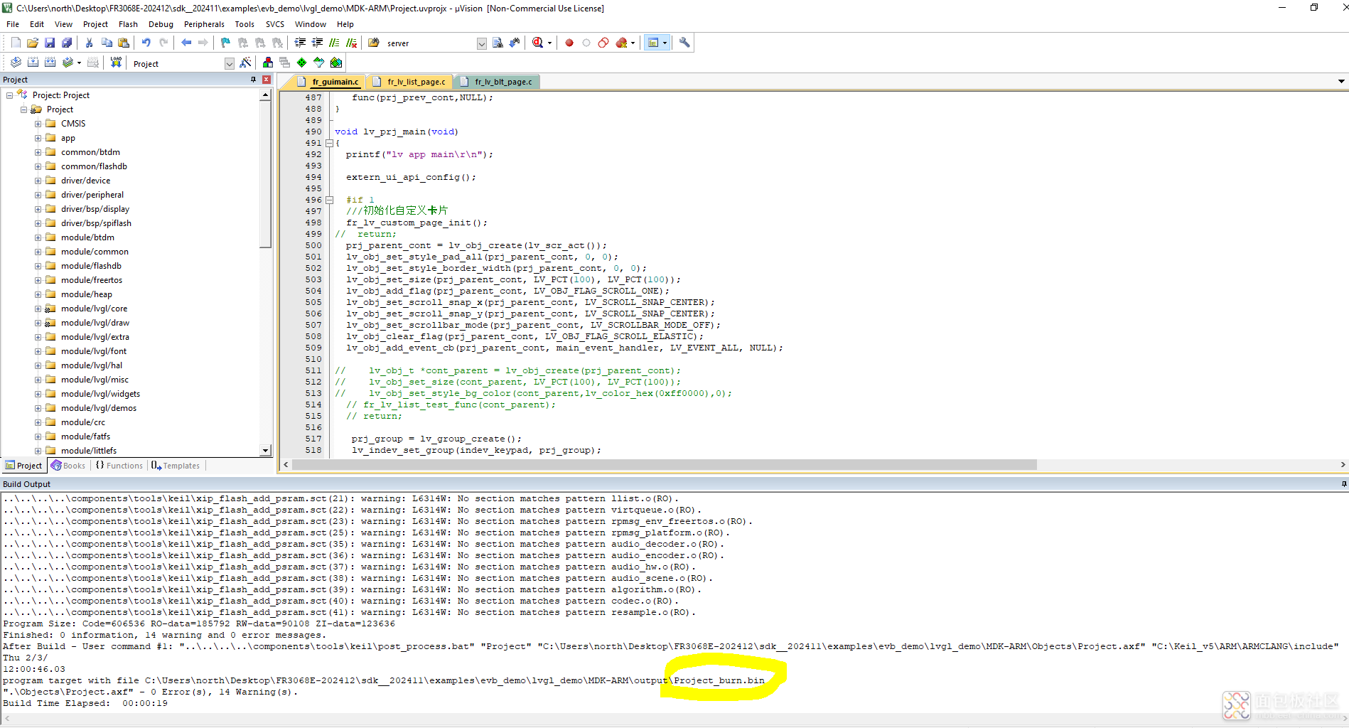Switch to fr_lv_blt_page.c tab
The image size is (1349, 728).
[x=498, y=82]
